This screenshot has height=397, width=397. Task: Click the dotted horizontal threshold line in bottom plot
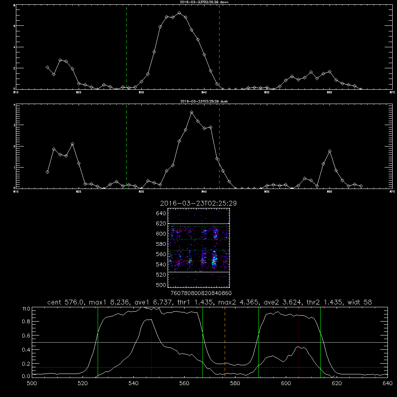click(x=210, y=367)
